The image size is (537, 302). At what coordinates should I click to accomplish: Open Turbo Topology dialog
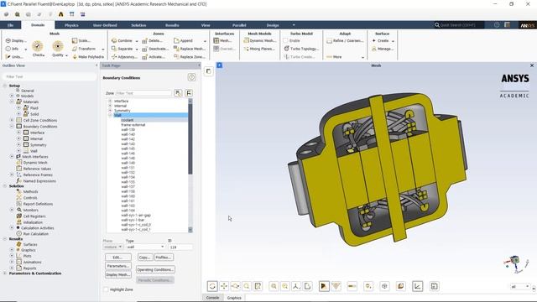point(301,49)
